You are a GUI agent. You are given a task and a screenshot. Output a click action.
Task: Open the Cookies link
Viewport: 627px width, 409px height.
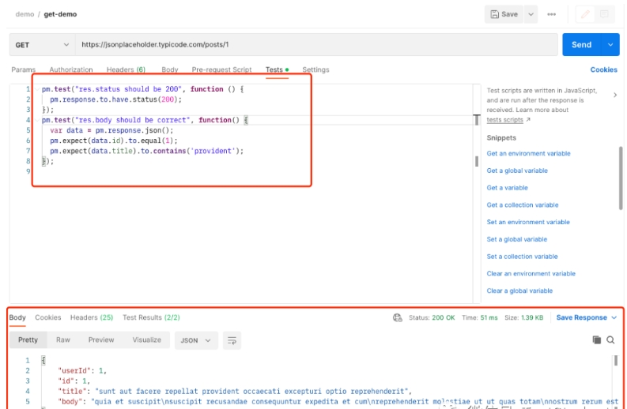(x=604, y=69)
